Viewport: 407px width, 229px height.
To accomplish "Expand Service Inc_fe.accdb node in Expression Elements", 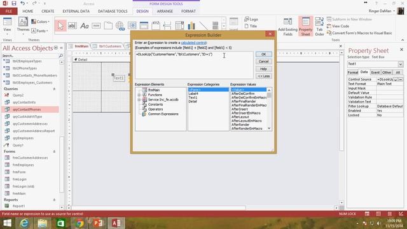I will (139, 100).
